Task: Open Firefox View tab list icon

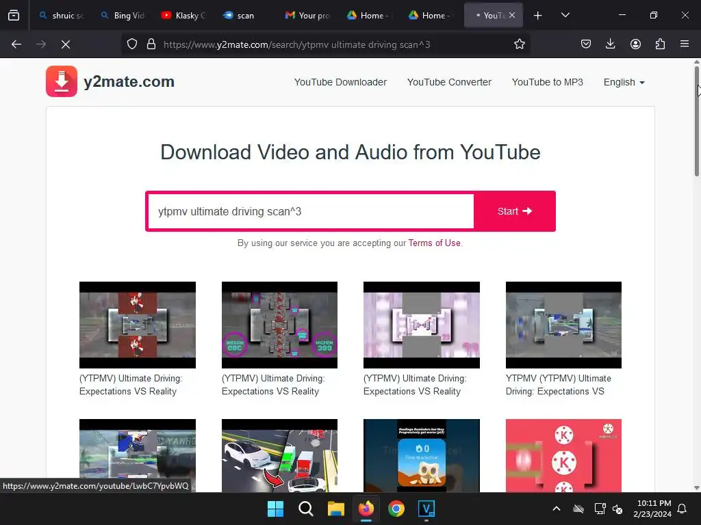Action: pyautogui.click(x=14, y=15)
